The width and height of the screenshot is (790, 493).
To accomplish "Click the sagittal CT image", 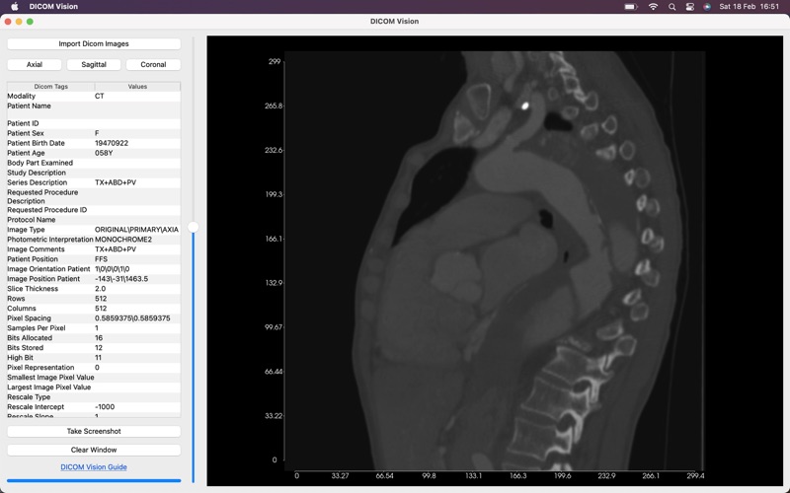I will tap(496, 260).
